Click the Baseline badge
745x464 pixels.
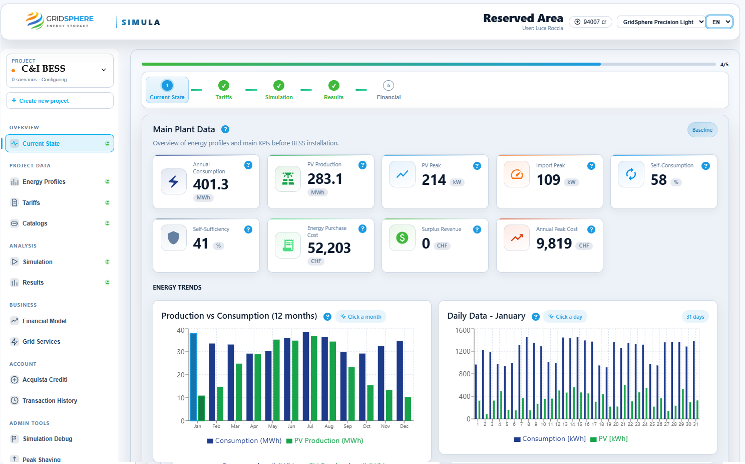point(702,130)
